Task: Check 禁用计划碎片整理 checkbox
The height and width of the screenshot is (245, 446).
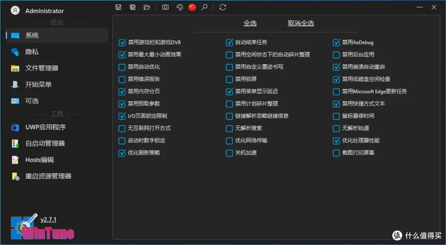Action: [x=229, y=104]
